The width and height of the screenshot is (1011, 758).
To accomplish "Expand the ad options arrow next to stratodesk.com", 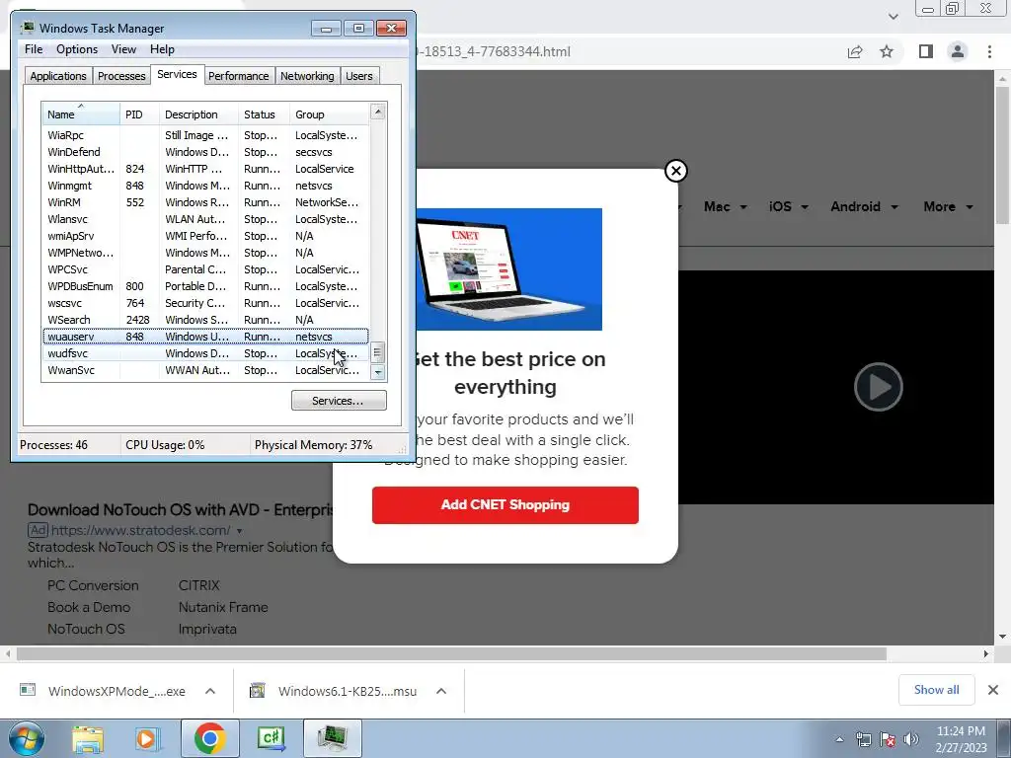I will (239, 531).
